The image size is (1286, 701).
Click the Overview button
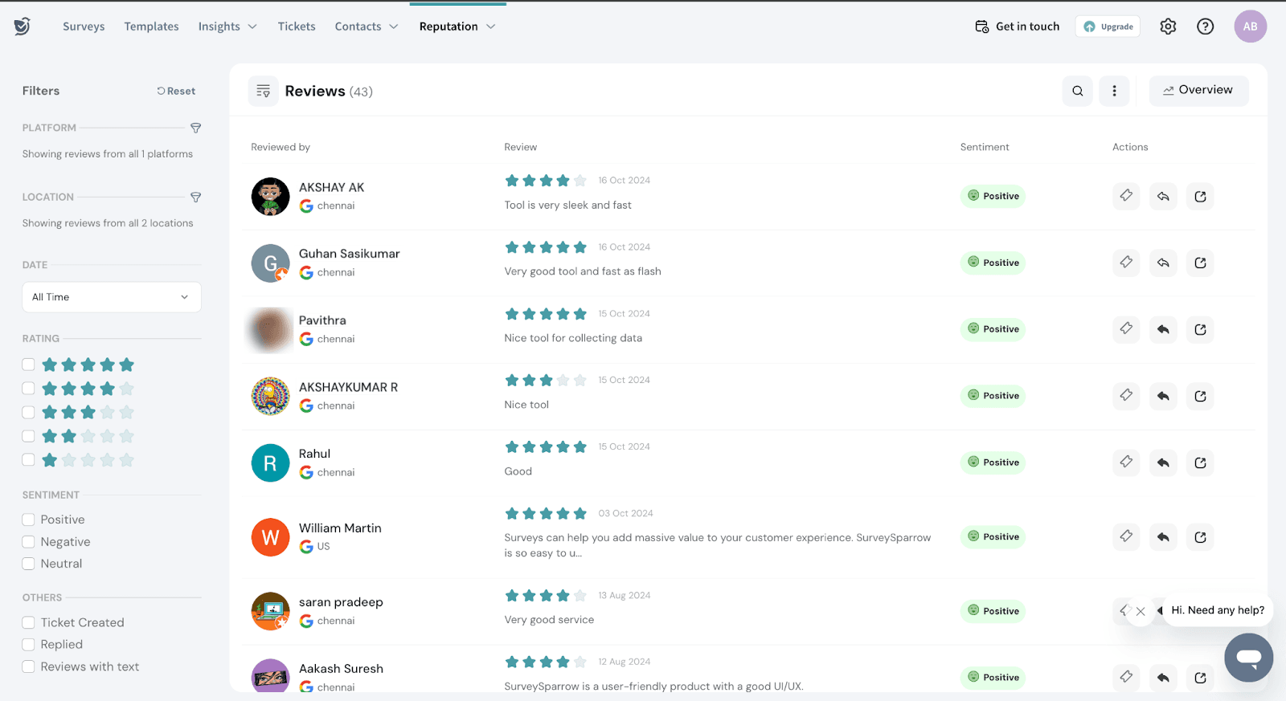1198,91
